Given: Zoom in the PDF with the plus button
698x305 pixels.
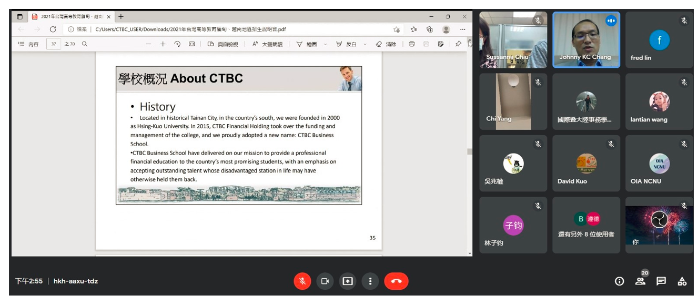Looking at the screenshot, I should (x=163, y=44).
